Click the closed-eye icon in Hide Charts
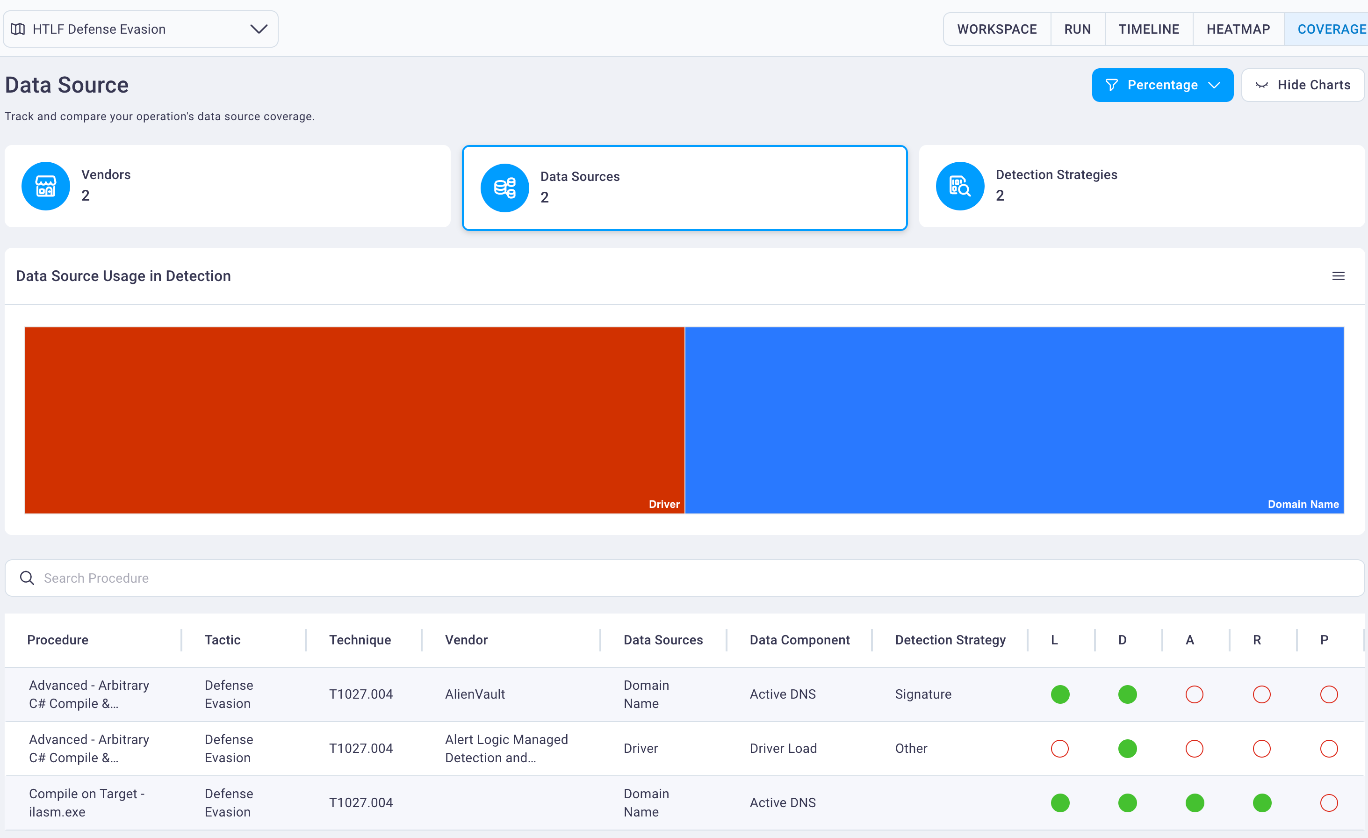This screenshot has height=838, width=1368. 1262,85
